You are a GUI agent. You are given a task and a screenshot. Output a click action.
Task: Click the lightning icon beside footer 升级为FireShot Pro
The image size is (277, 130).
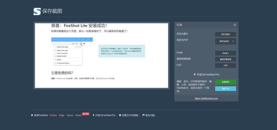(x=93, y=115)
